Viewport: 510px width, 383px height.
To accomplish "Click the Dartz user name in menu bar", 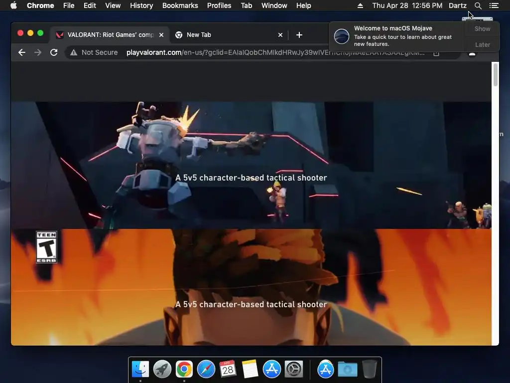I will coord(458,5).
